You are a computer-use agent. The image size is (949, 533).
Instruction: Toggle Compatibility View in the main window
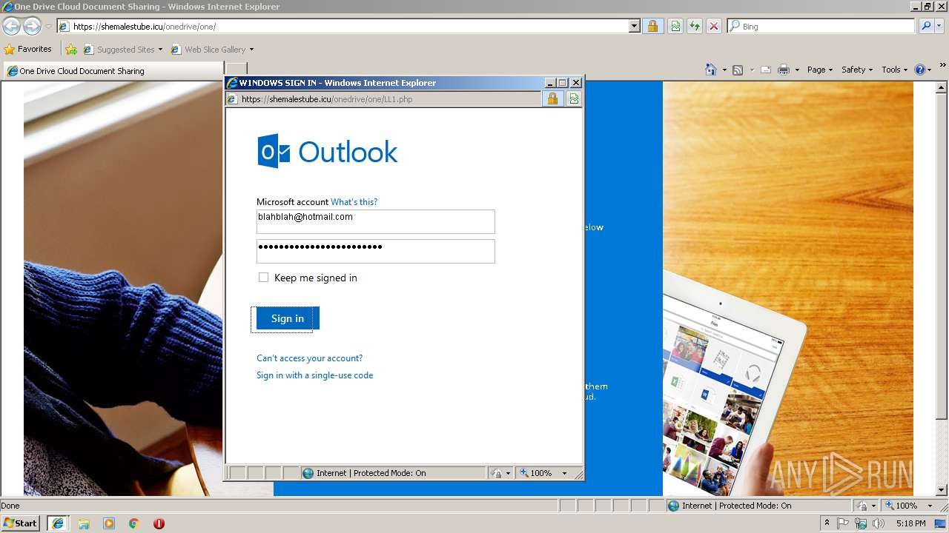pyautogui.click(x=675, y=26)
